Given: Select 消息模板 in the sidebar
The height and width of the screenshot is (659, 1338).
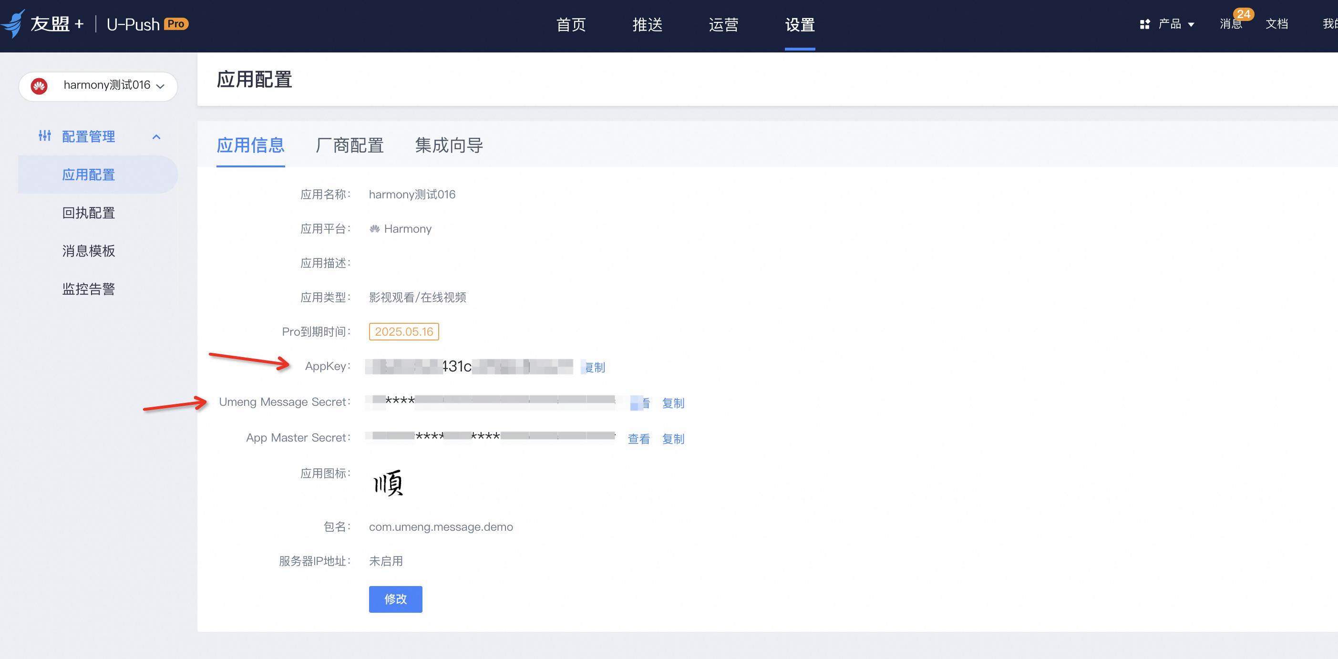Looking at the screenshot, I should (x=88, y=251).
